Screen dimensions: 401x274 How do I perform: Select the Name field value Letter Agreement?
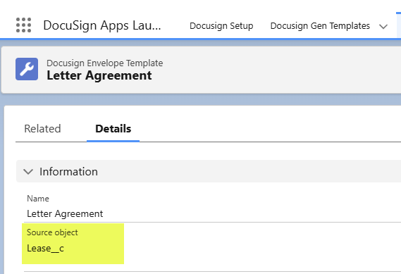tap(65, 213)
